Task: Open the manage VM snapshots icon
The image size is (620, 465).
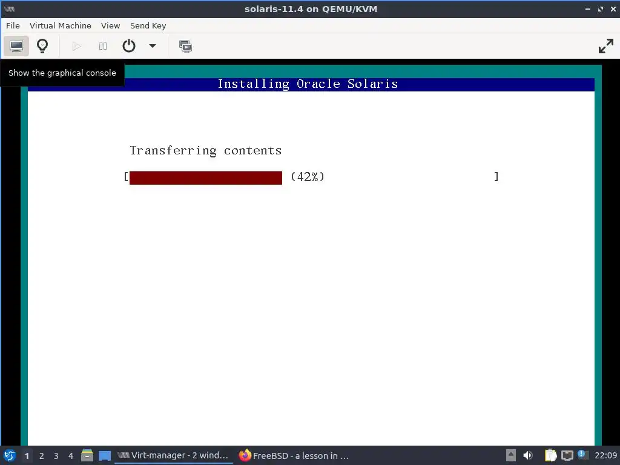Action: (x=185, y=46)
